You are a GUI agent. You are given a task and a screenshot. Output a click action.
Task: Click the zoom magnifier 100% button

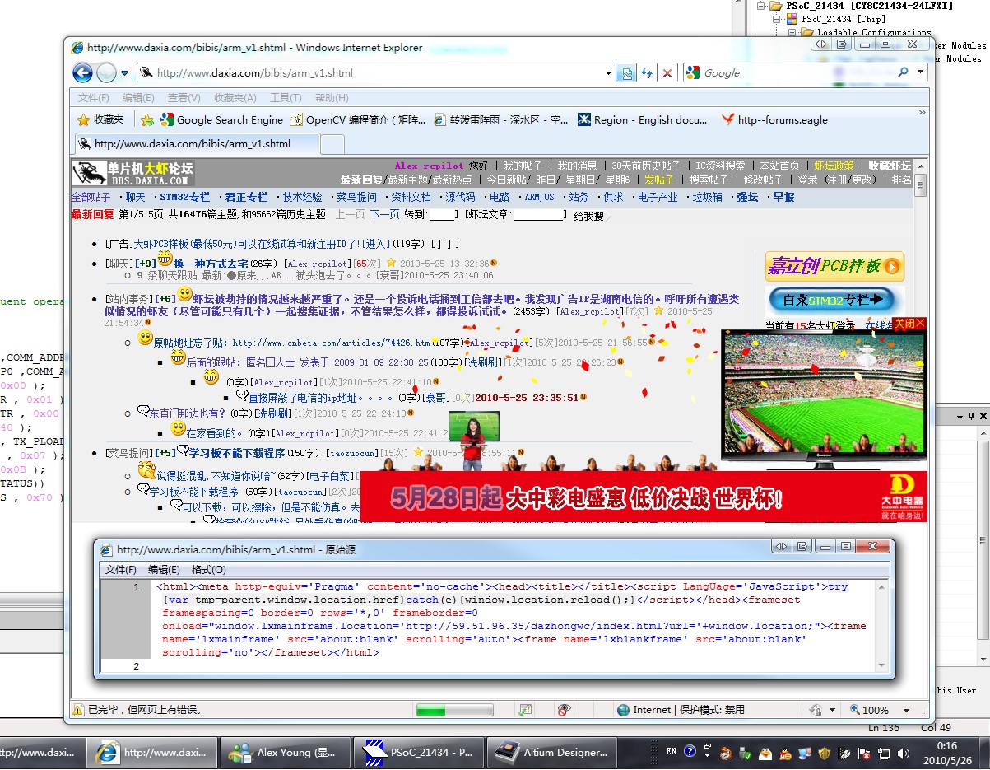point(868,710)
